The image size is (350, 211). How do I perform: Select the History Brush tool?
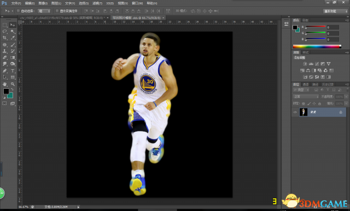(13, 51)
